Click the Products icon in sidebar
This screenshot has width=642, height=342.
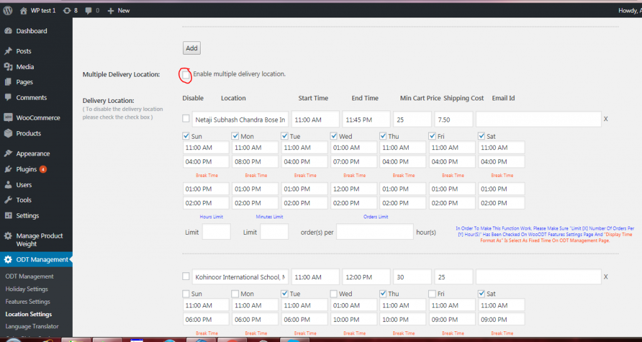(8, 133)
